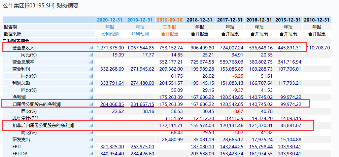
Task: Open chart icon for 扣非后归属母公司股东的净利润 row
Action: (91, 125)
